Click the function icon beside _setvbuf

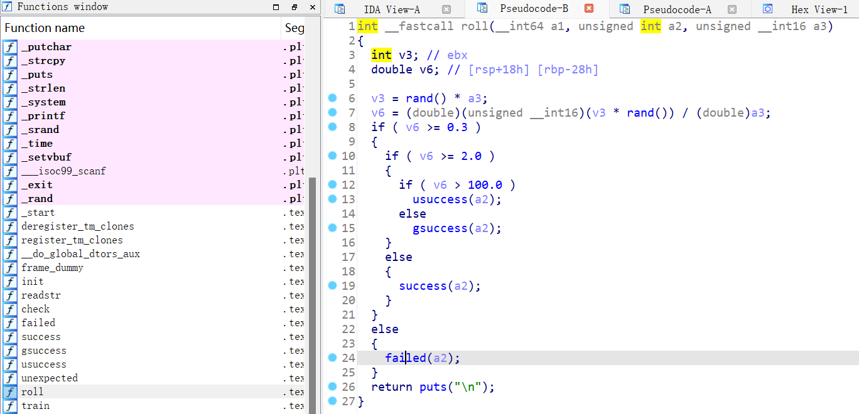coord(10,157)
